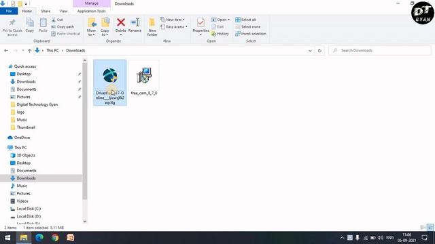This screenshot has height=244, width=435.
Task: Open the Open dropdown in ribbon
Action: (220, 20)
